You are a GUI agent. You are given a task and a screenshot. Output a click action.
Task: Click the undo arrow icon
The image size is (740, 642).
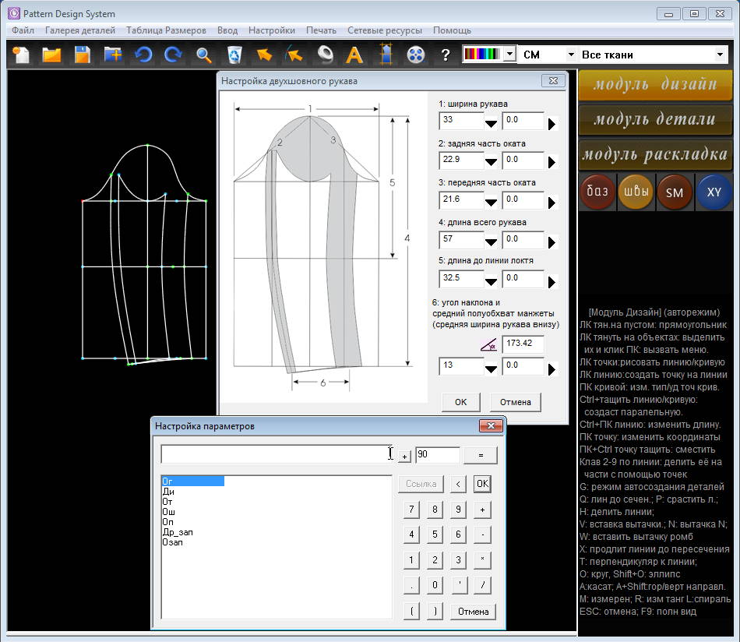click(x=143, y=55)
